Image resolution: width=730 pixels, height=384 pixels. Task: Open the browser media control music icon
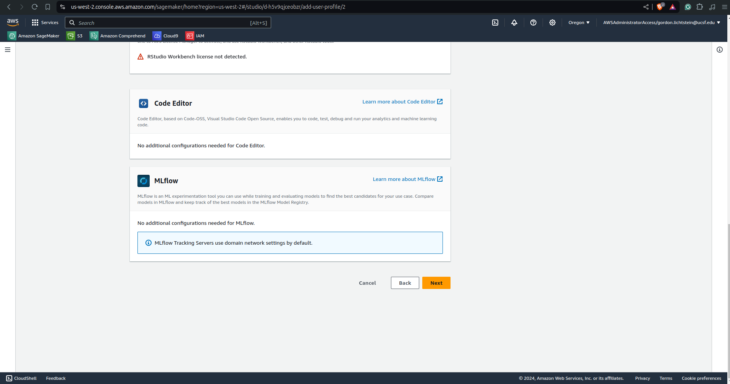712,7
